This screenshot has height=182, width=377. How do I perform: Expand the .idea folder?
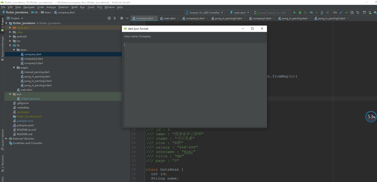[10, 32]
